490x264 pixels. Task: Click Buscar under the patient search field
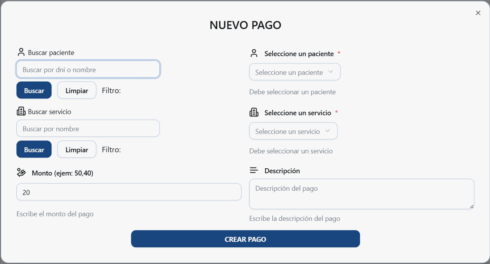34,90
